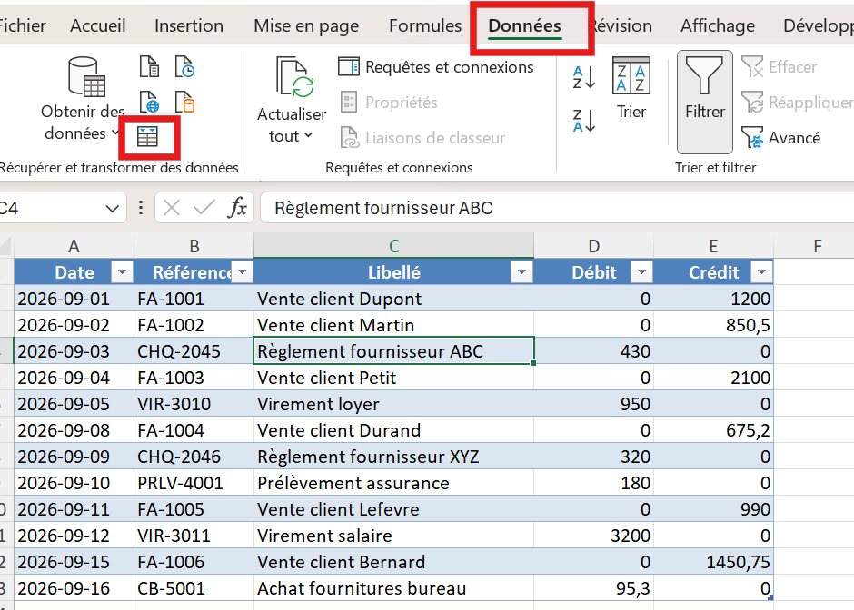Viewport: 854px width, 610px height.
Task: Open the Référence column filter dropdown
Action: [x=243, y=272]
